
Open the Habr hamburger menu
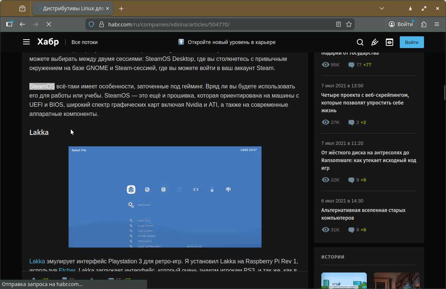point(26,42)
